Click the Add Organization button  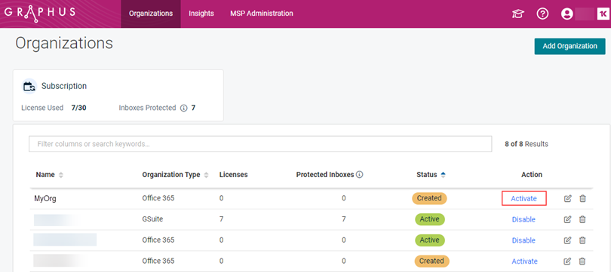point(570,46)
